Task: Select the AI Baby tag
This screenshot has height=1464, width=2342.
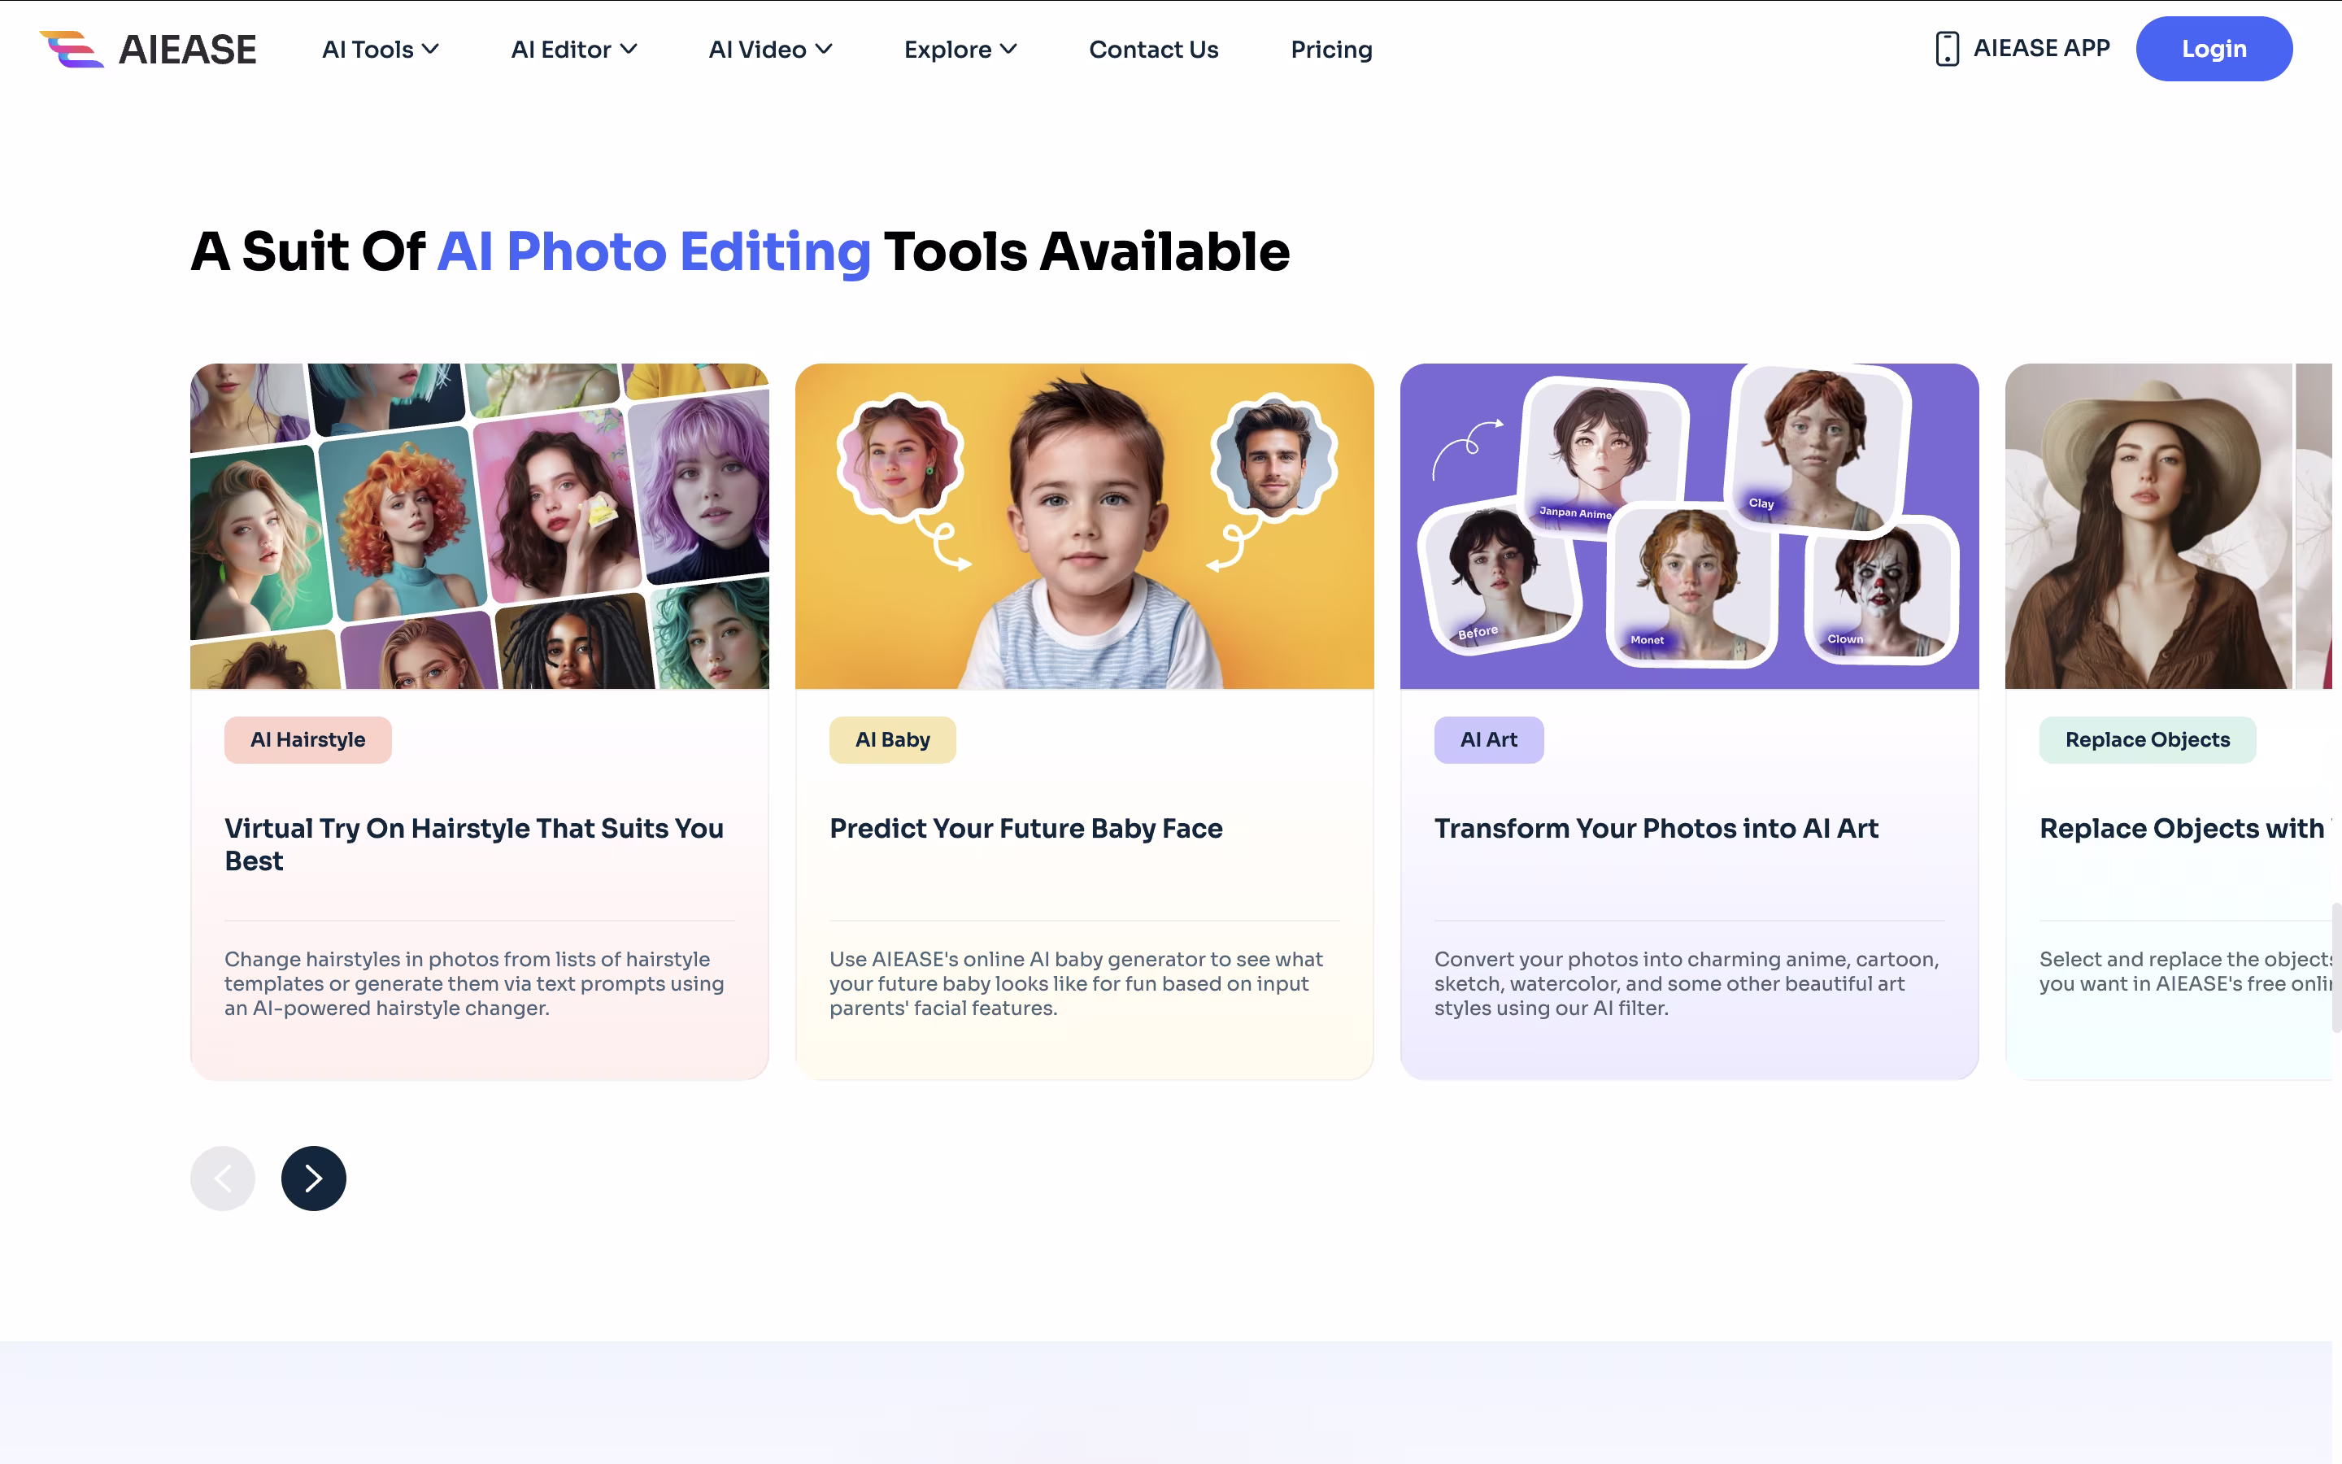Action: pyautogui.click(x=892, y=740)
